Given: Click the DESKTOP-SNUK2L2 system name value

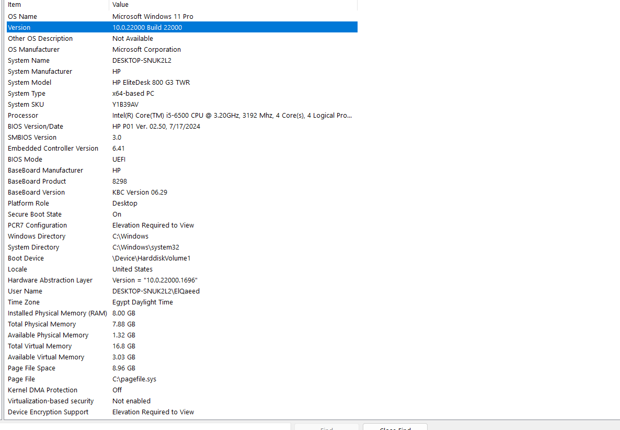Looking at the screenshot, I should pos(142,61).
